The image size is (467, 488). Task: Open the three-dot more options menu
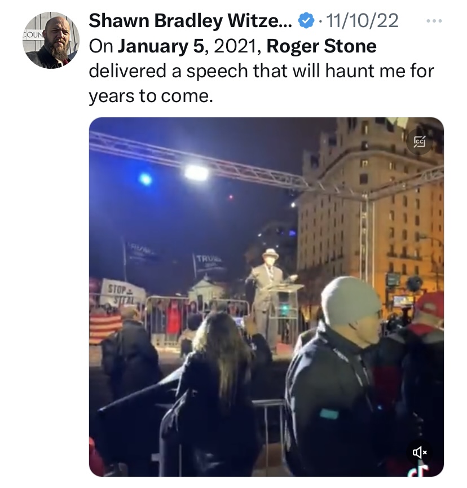point(434,21)
